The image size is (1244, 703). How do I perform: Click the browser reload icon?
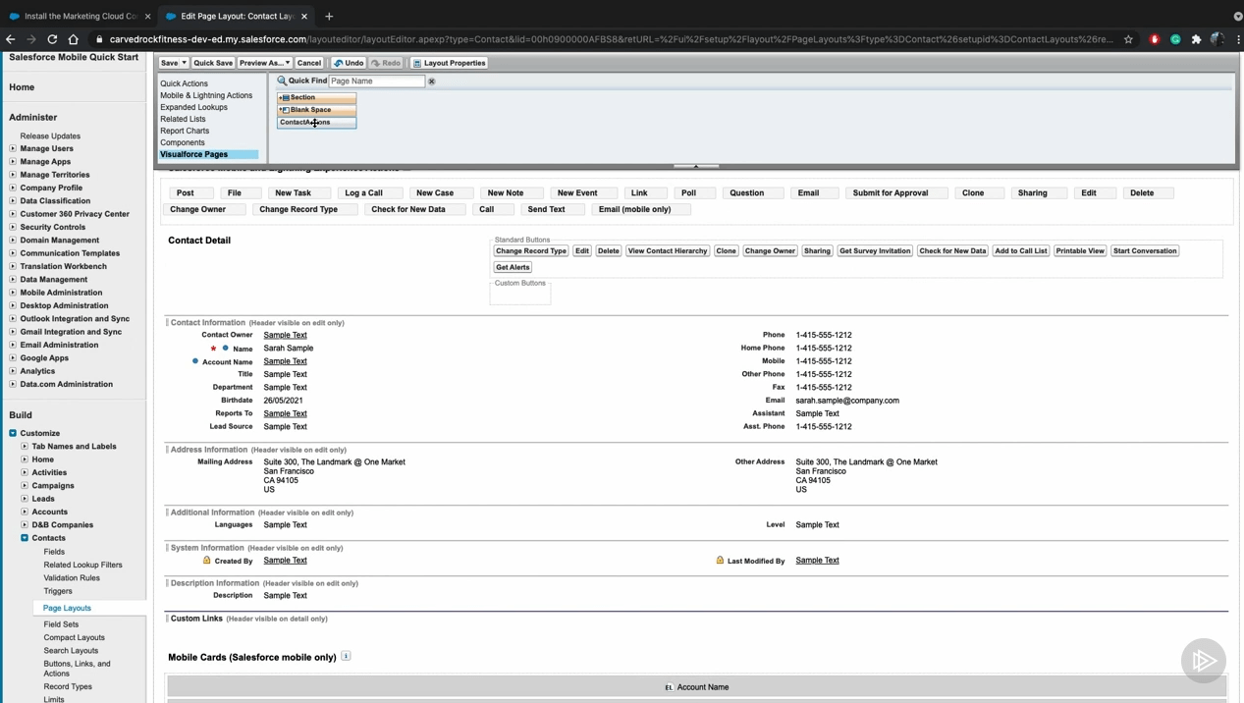pos(52,39)
